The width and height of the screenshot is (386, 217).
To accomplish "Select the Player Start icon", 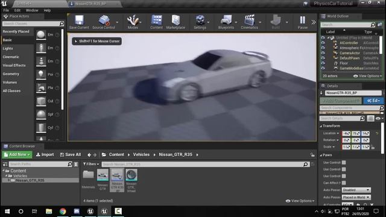I will (x=41, y=88).
